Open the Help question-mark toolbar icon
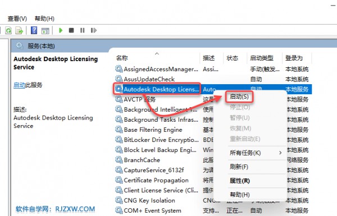337x216 pixels. (34, 30)
